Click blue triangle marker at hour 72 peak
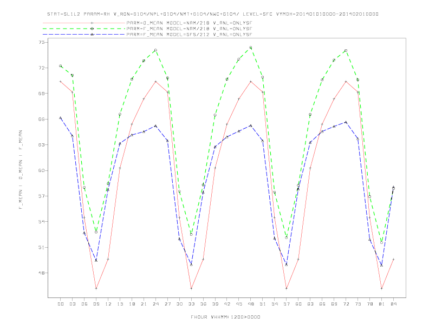Screen dimensions: 429x331 [x=346, y=122]
